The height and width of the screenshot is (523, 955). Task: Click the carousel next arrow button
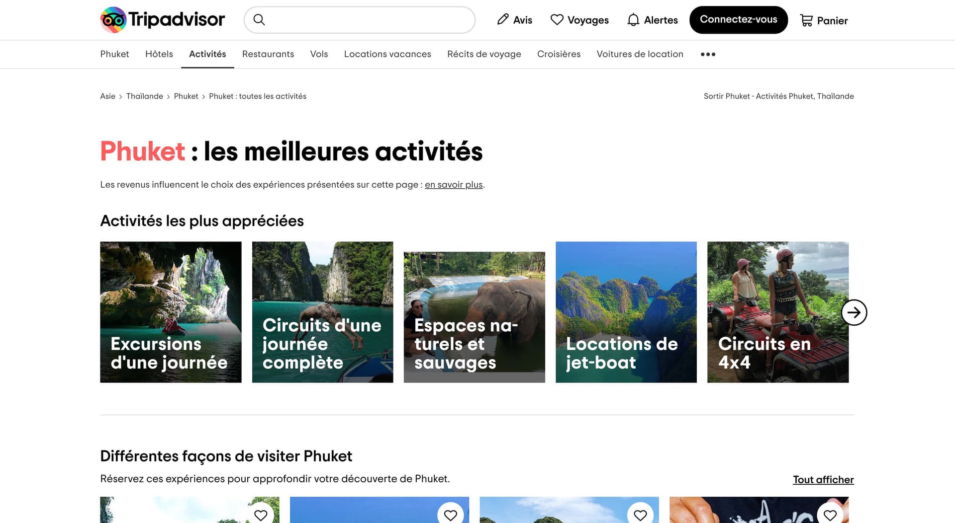(854, 312)
